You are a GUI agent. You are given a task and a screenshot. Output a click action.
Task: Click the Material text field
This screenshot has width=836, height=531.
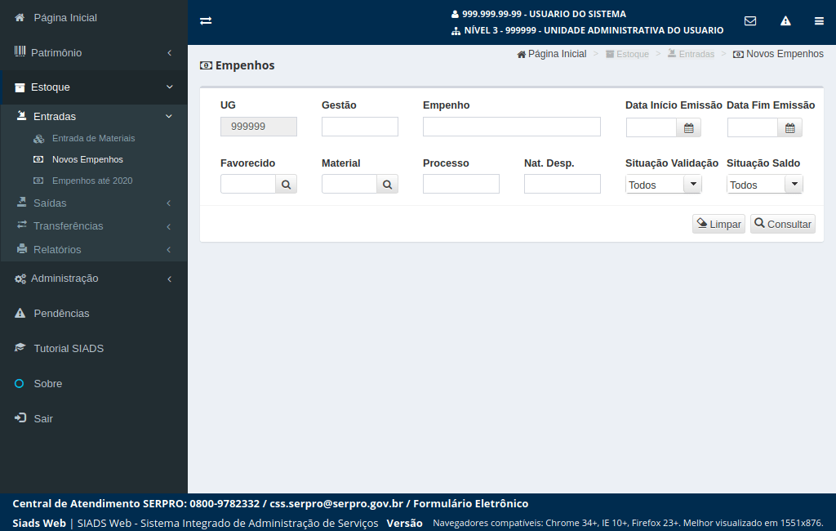pyautogui.click(x=349, y=184)
